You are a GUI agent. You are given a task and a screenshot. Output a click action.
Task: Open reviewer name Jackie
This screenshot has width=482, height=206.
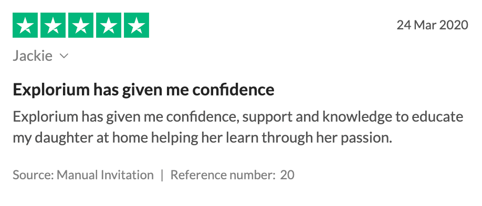[33, 56]
